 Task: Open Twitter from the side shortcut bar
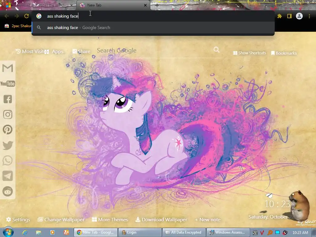coord(8,145)
